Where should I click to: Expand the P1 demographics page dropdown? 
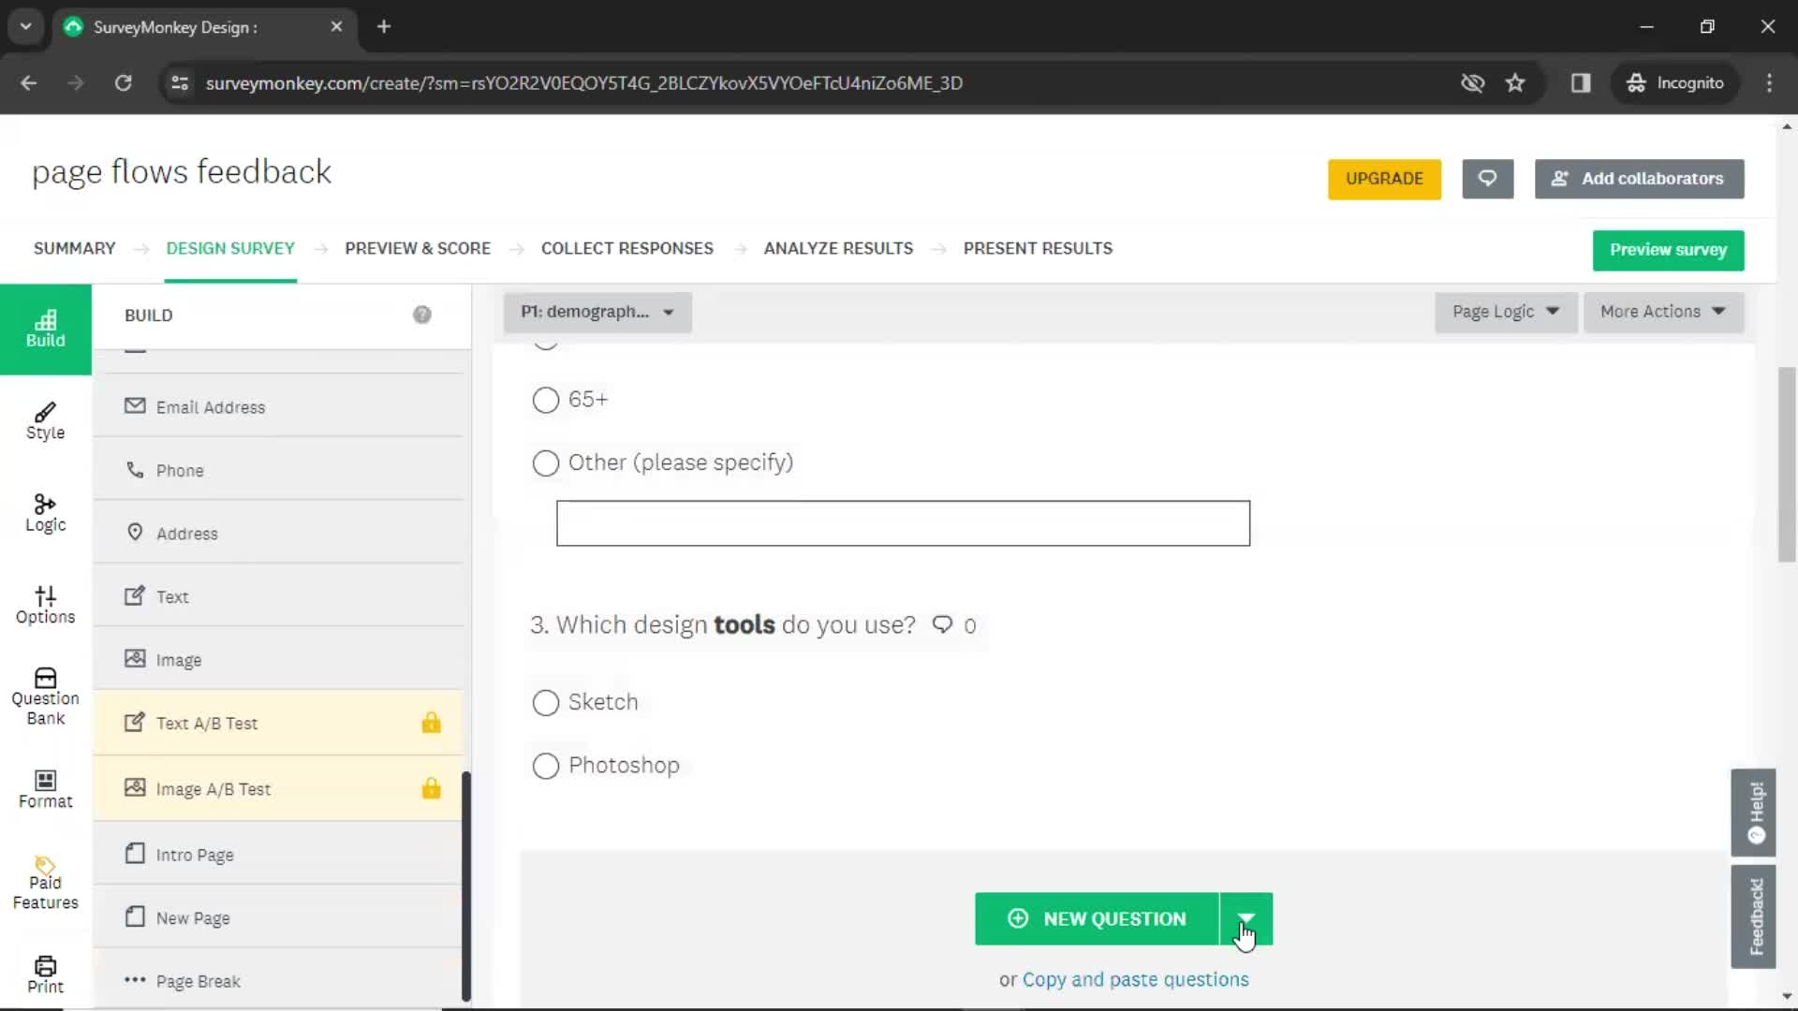pos(668,311)
